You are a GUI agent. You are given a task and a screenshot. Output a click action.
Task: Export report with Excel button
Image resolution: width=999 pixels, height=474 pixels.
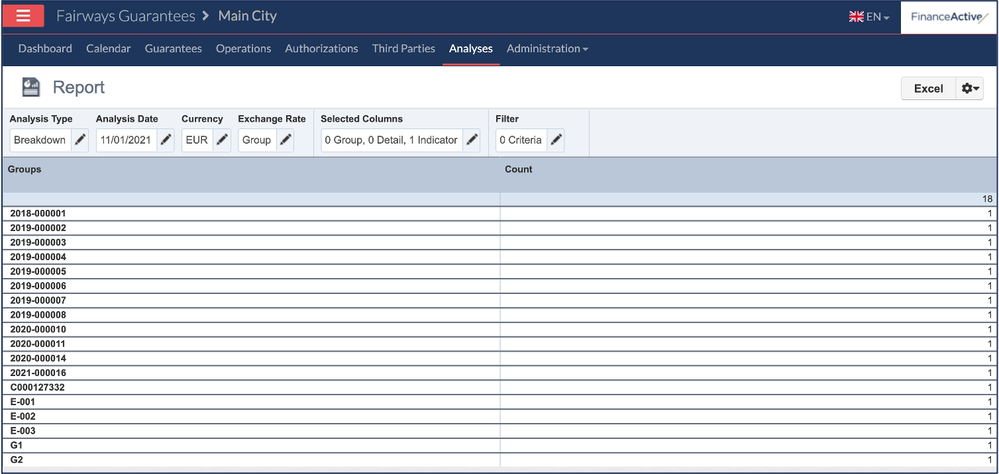tap(928, 89)
